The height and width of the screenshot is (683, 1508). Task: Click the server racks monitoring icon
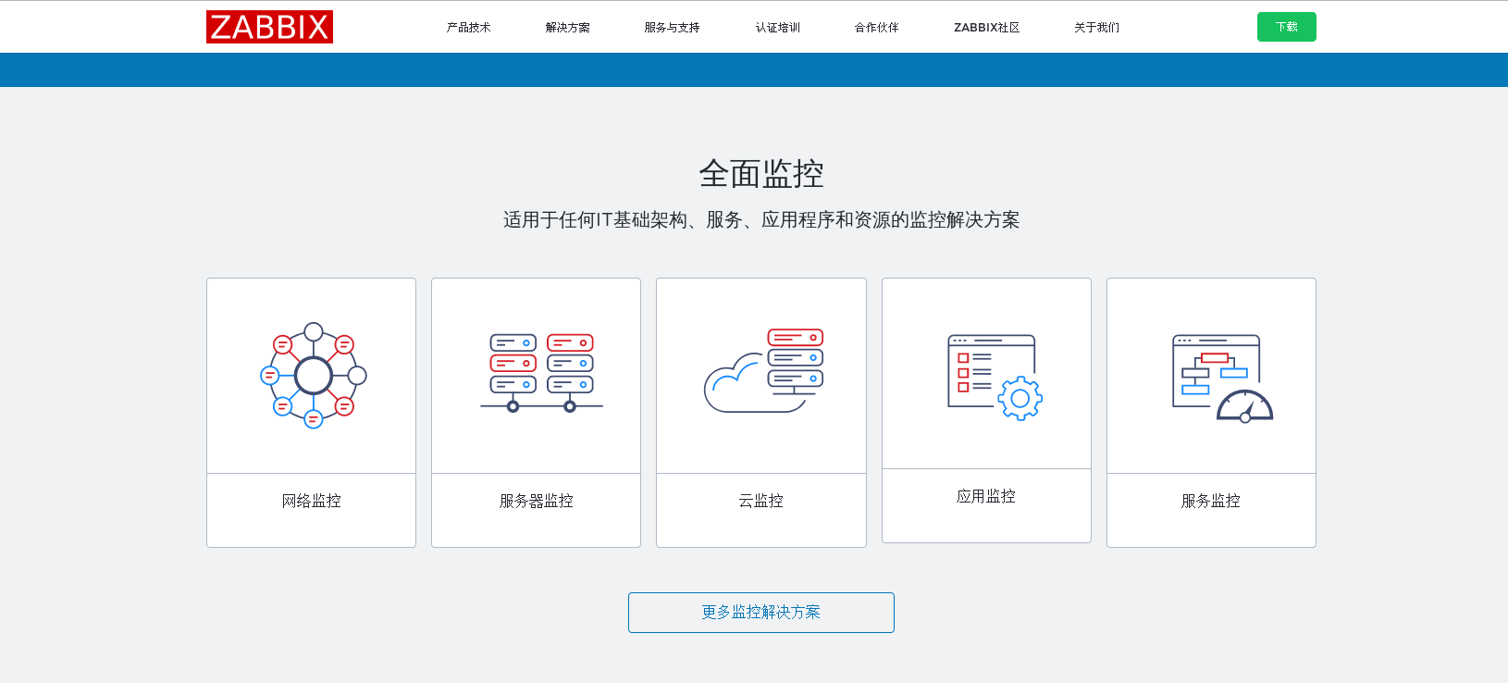[x=541, y=373]
